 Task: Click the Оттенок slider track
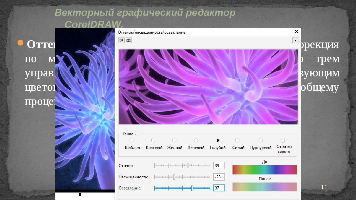182,166
